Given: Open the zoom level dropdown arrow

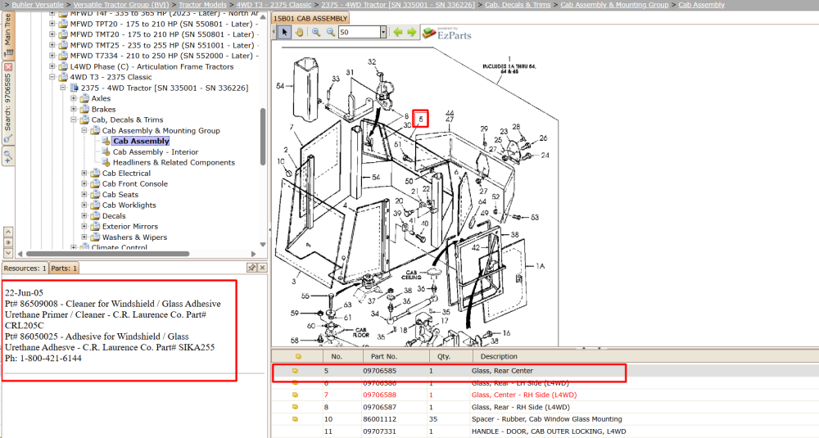Looking at the screenshot, I should coord(382,33).
